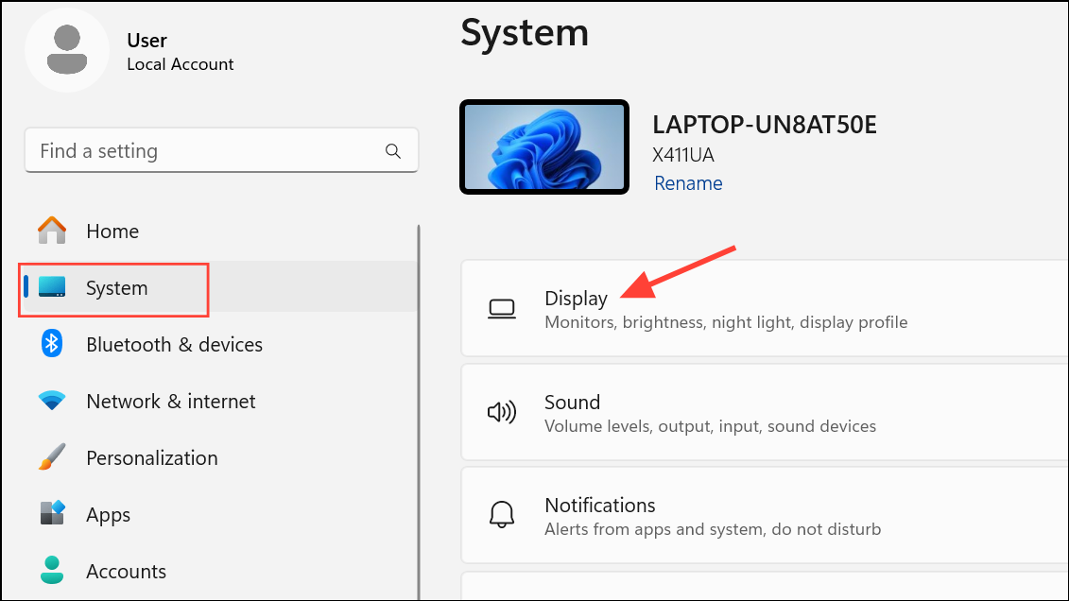This screenshot has width=1069, height=601.
Task: Click the sidebar vertical scrollbar
Action: coord(419,412)
